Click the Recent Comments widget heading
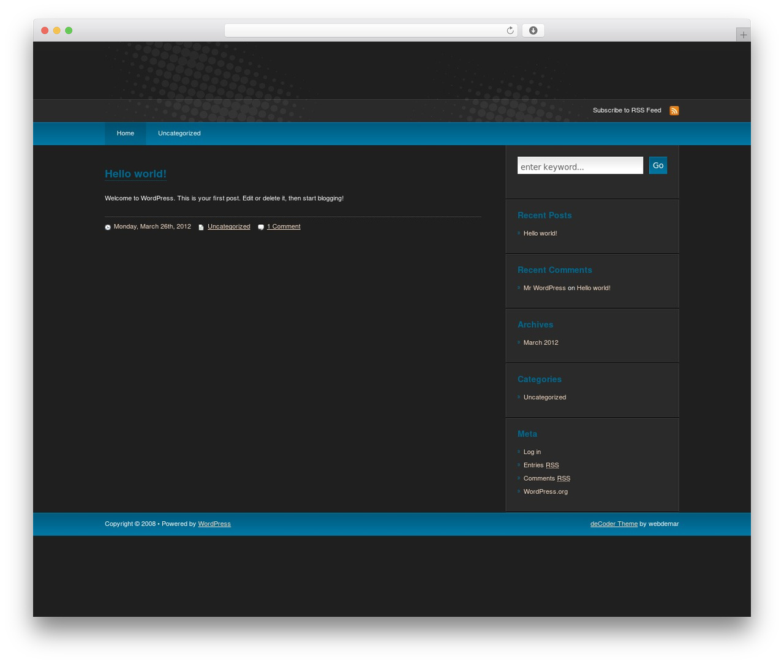 click(x=555, y=270)
